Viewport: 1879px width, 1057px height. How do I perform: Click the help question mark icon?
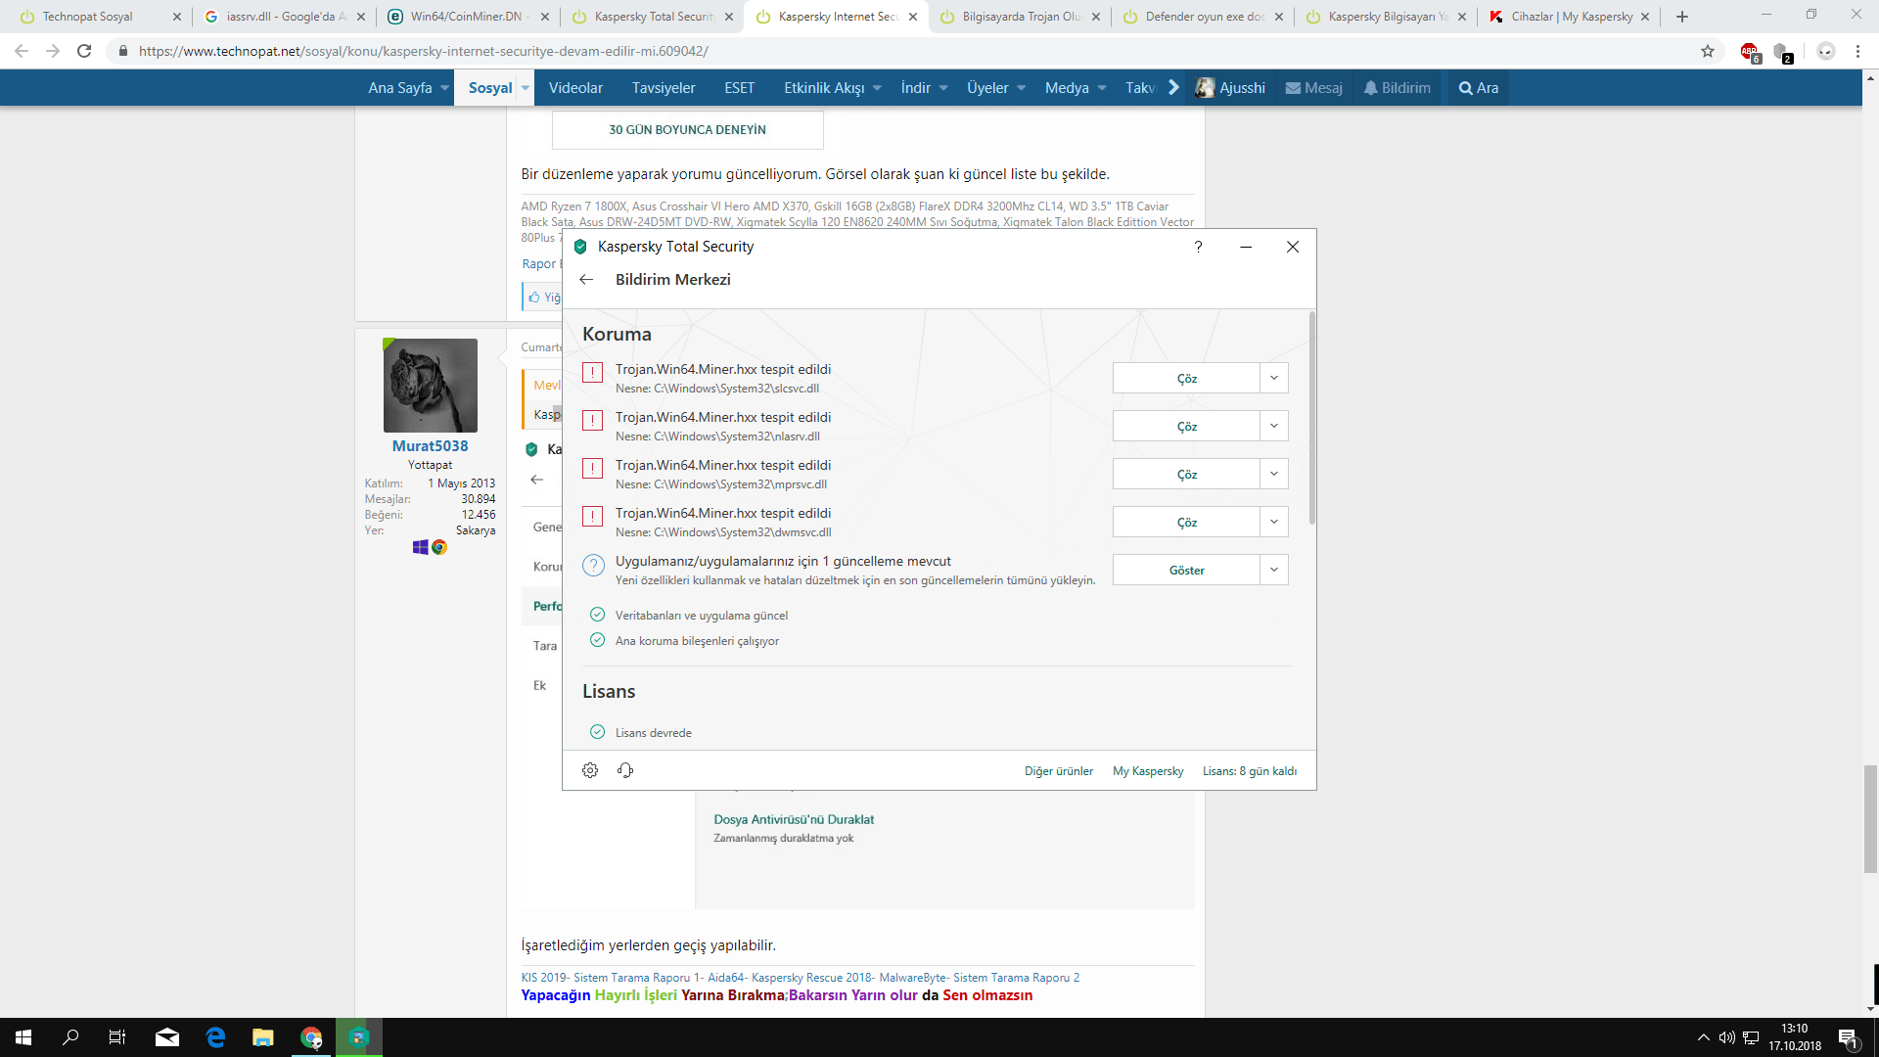pyautogui.click(x=1198, y=247)
